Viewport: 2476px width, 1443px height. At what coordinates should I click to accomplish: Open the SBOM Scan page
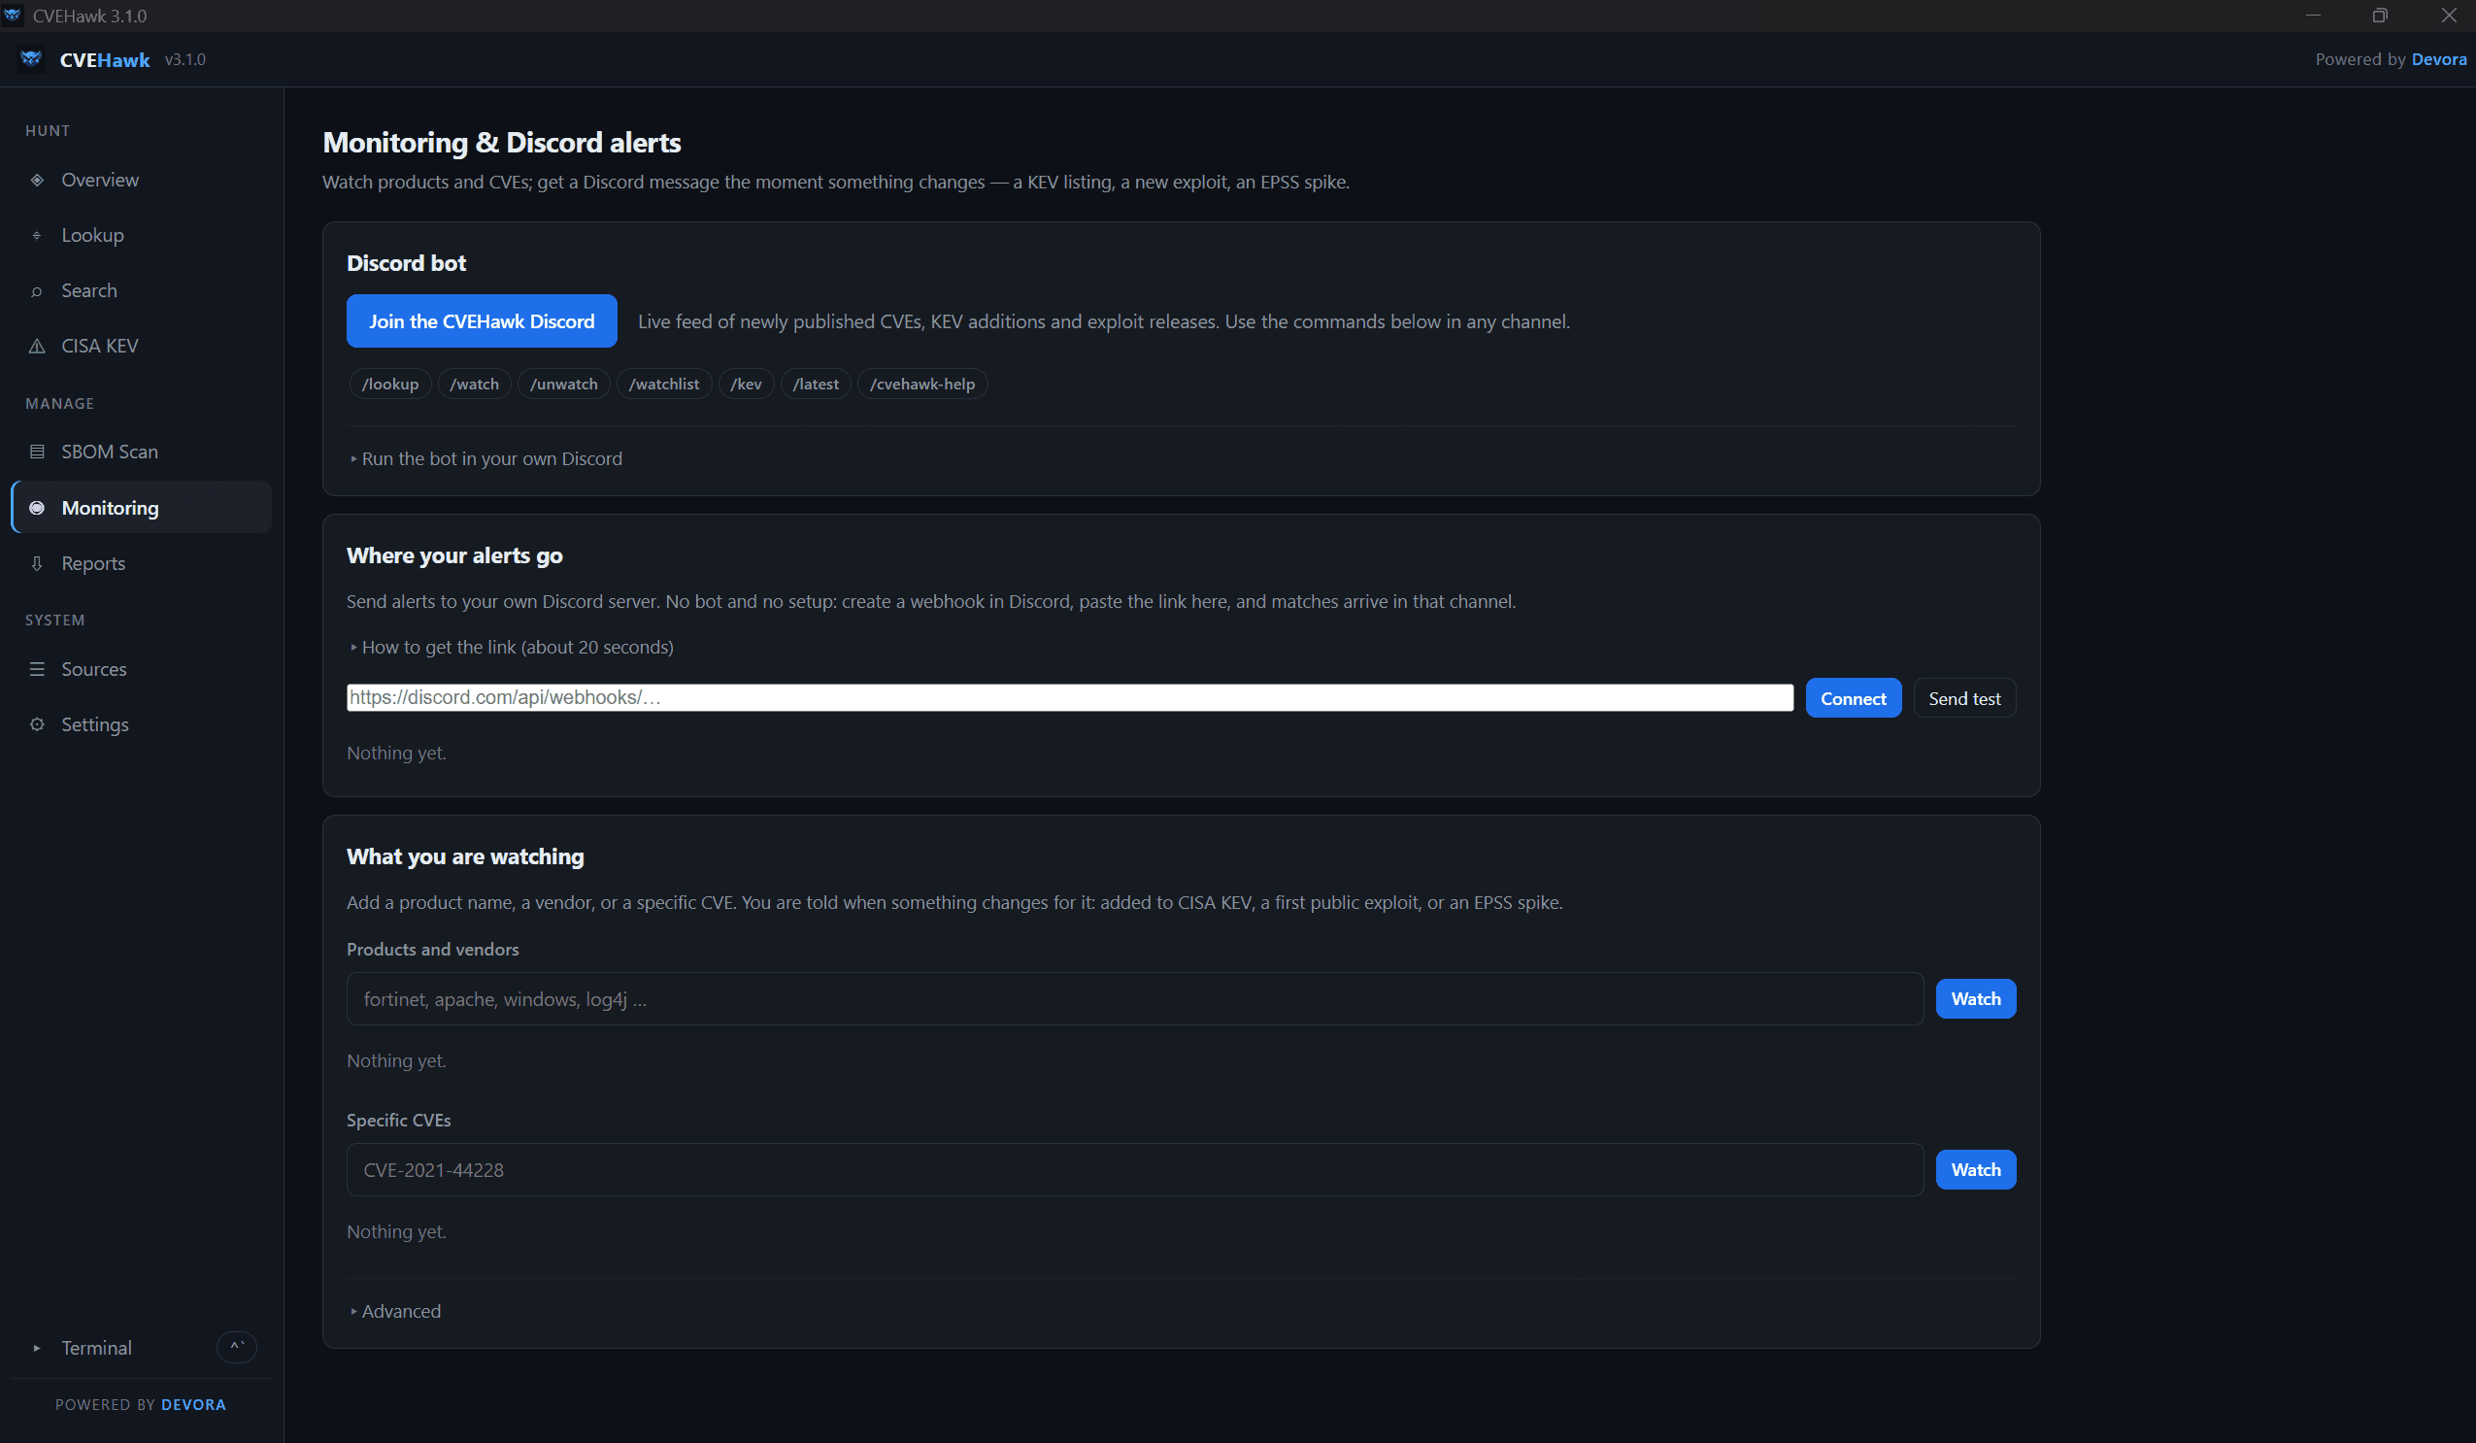pyautogui.click(x=142, y=452)
